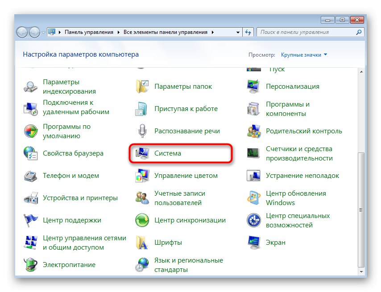This screenshot has height=292, width=381.
Task: Click the Центр синхронизации text
Action: coord(190,220)
